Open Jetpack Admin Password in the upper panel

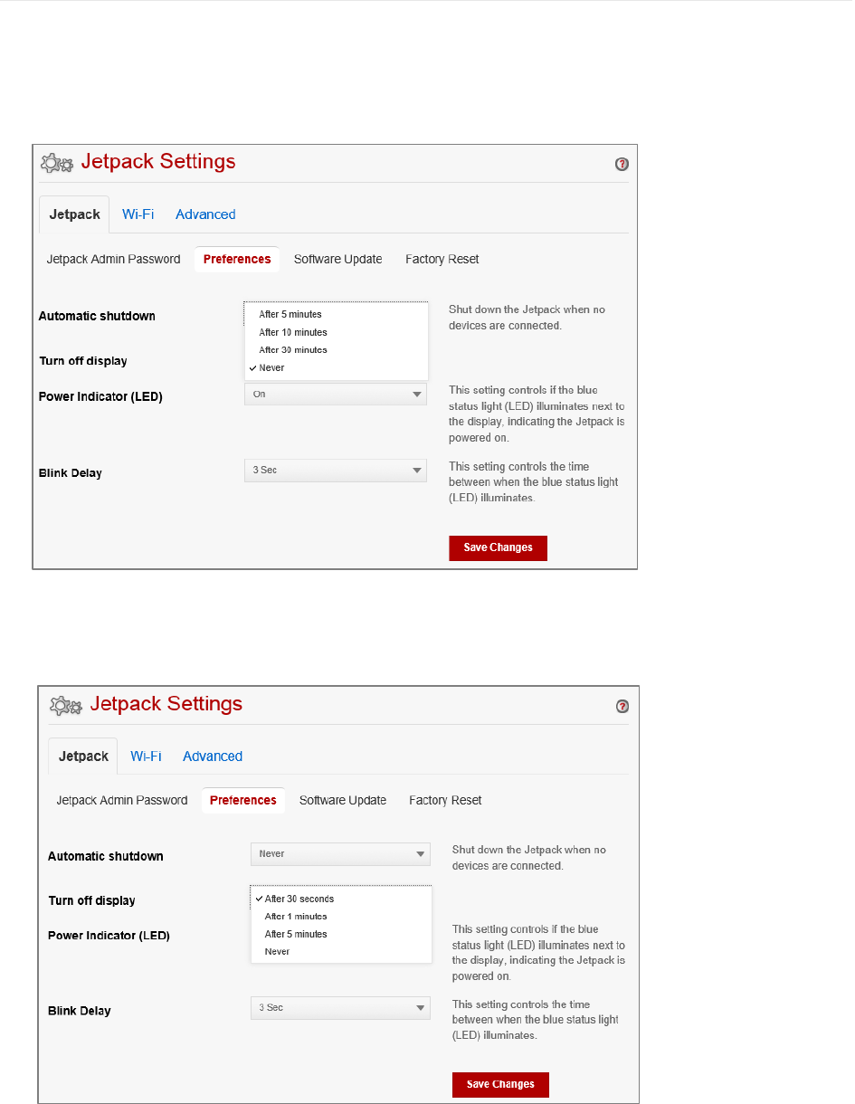[x=114, y=259]
